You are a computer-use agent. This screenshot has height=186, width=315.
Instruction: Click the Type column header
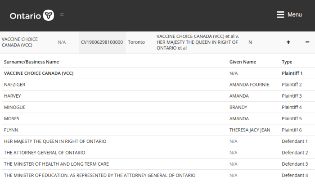tap(287, 62)
